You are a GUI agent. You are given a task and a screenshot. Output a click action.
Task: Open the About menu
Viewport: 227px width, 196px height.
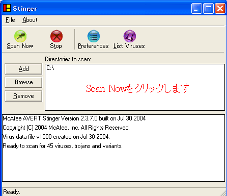pos(30,20)
